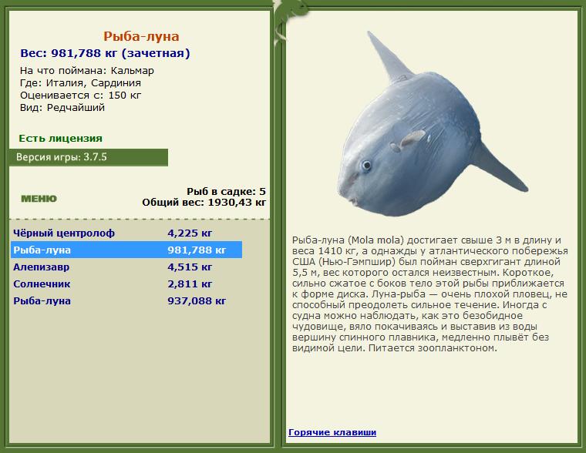
Task: Click the Оценивается с: 150 кг line
Action: coord(80,96)
